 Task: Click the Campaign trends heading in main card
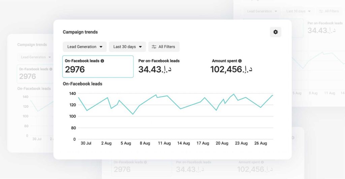pos(80,32)
